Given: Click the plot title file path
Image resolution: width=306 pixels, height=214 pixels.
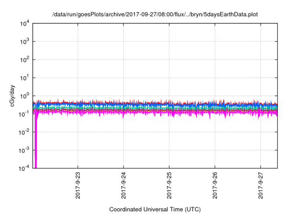Looking at the screenshot, I should pos(155,14).
